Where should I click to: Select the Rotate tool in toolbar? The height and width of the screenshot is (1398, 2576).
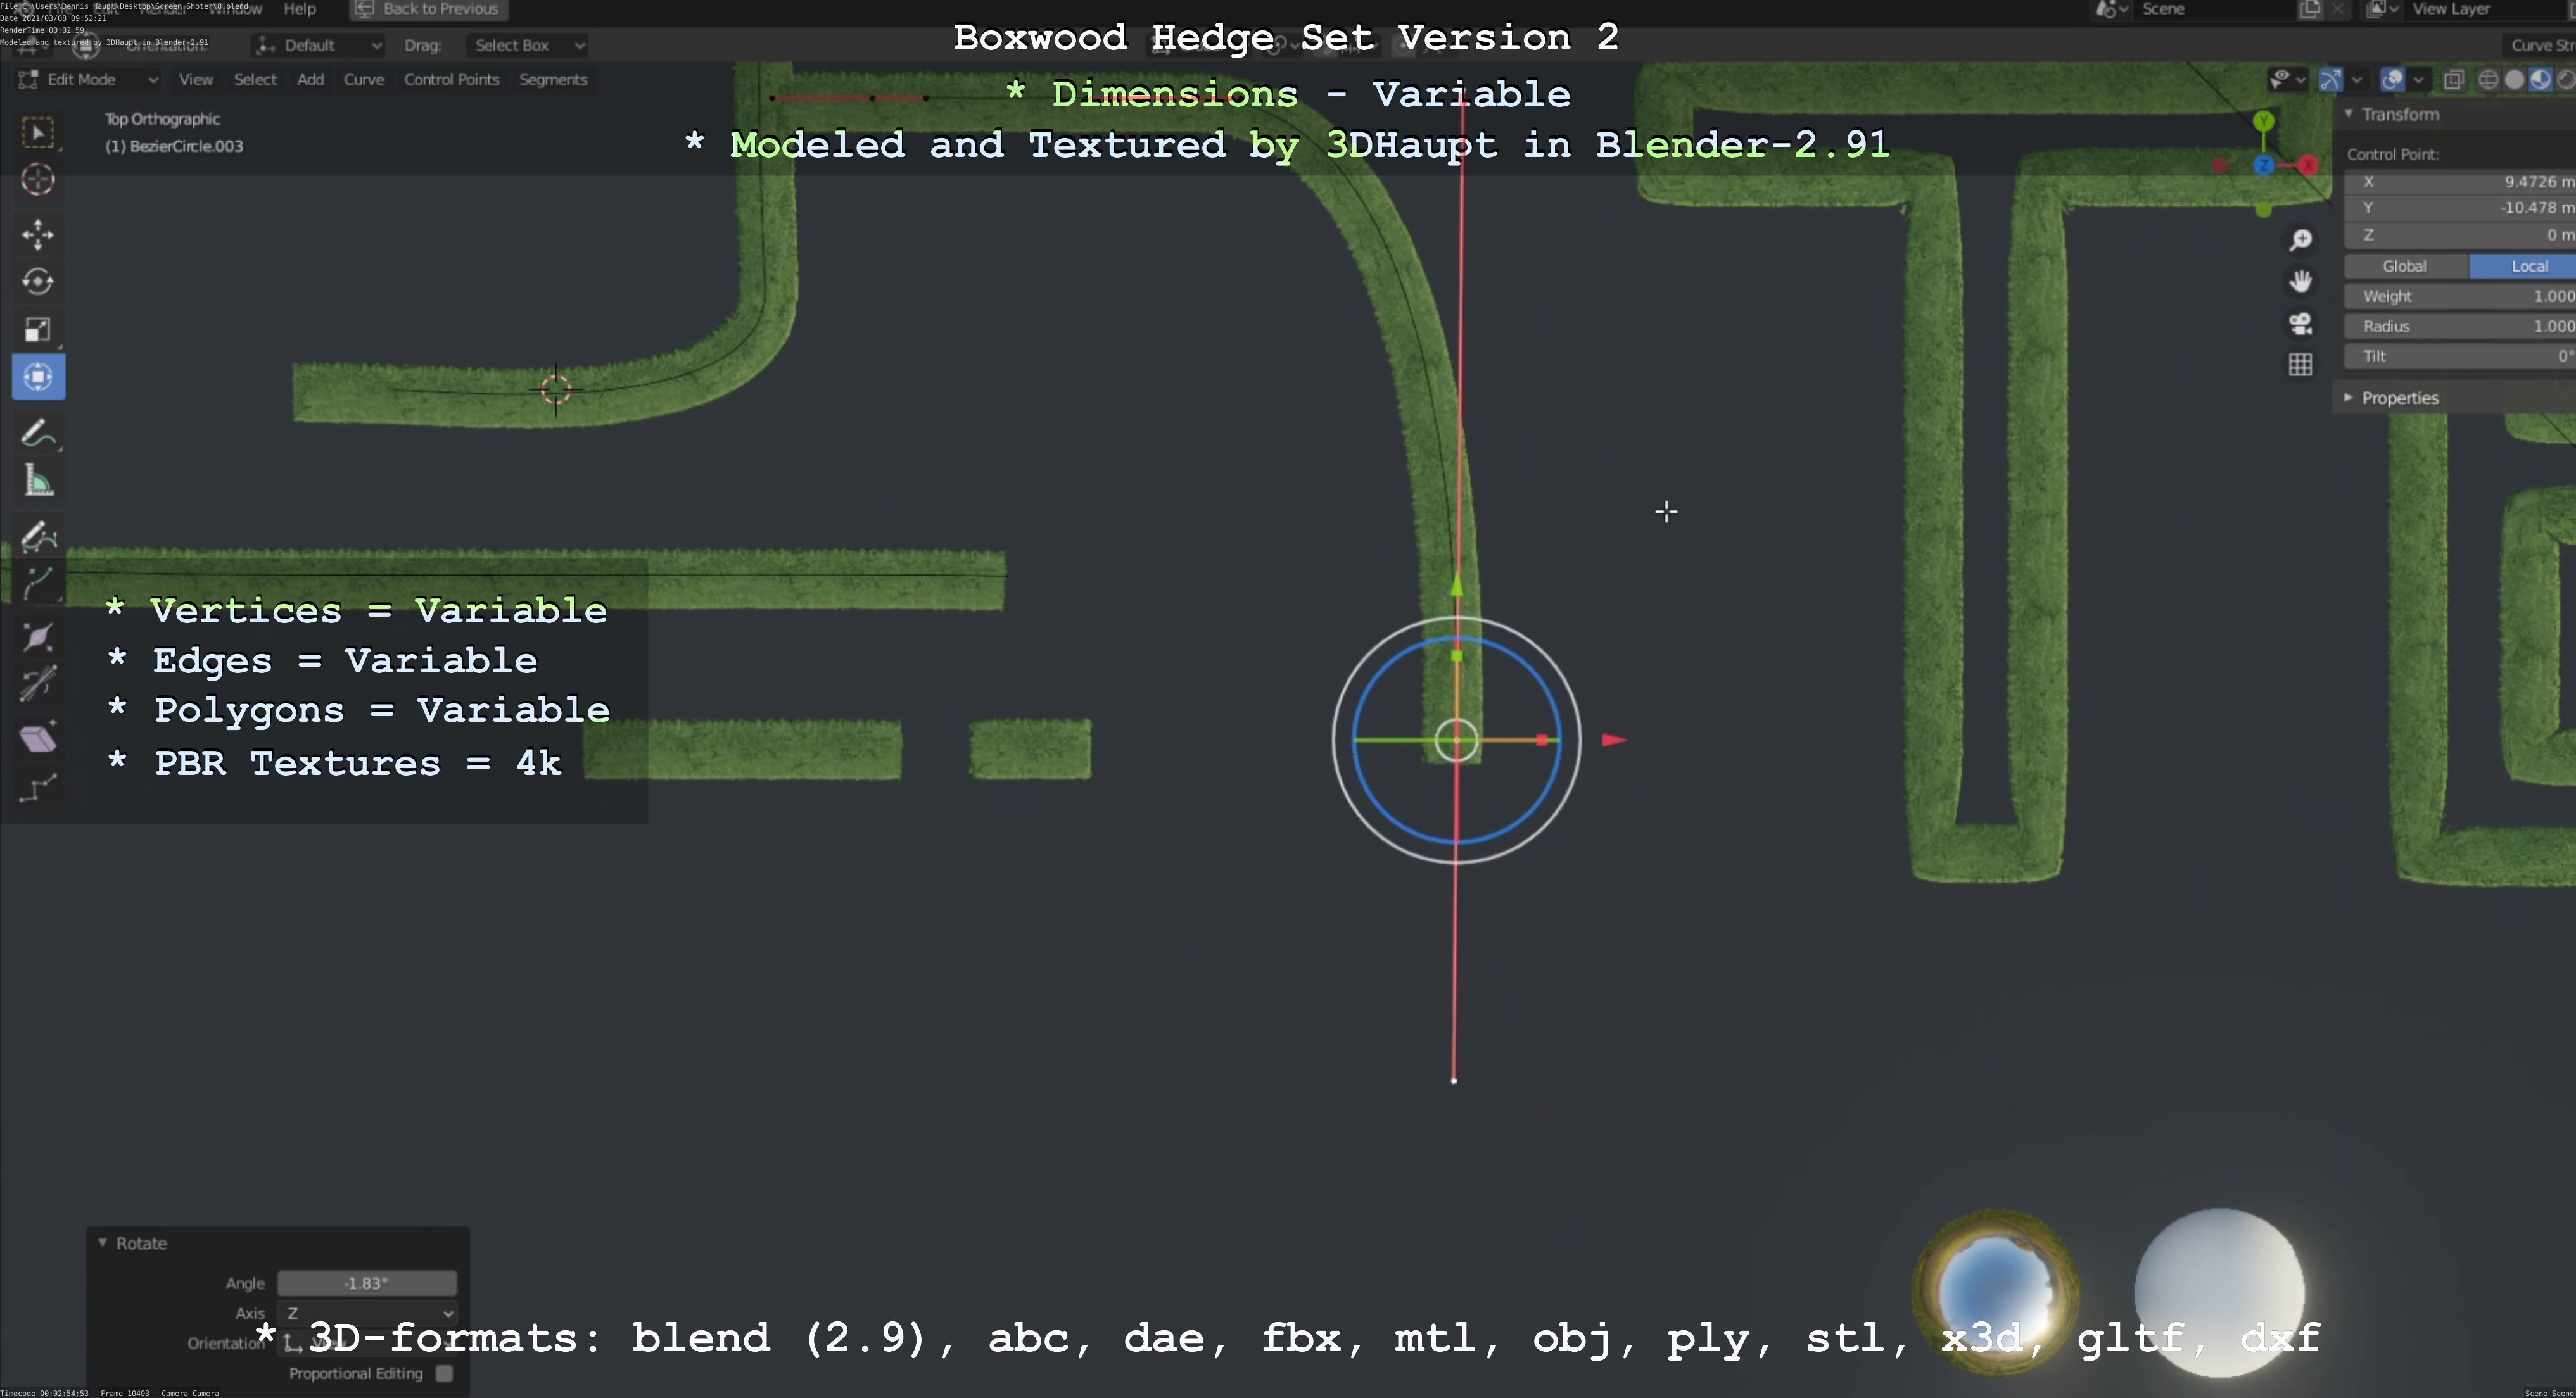[38, 282]
